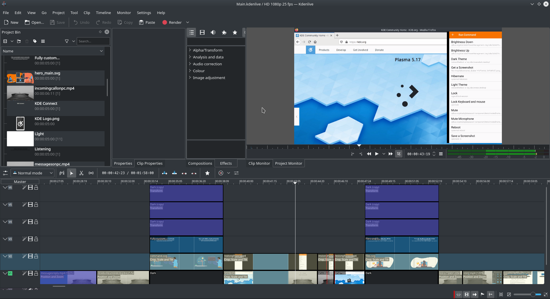Viewport: 550px width, 299px height.
Task: Click the New button
Action: coord(11,22)
